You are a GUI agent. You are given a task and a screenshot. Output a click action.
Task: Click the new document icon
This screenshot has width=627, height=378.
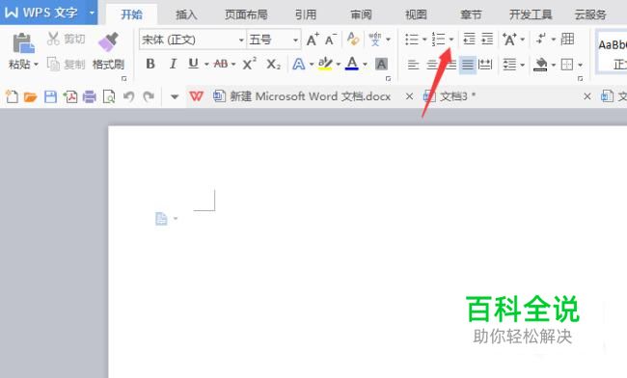[x=12, y=96]
